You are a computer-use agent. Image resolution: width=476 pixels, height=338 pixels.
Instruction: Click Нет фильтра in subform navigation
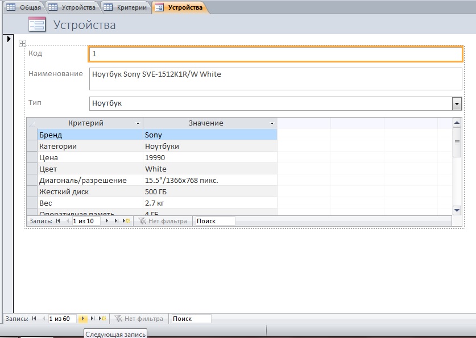click(163, 221)
